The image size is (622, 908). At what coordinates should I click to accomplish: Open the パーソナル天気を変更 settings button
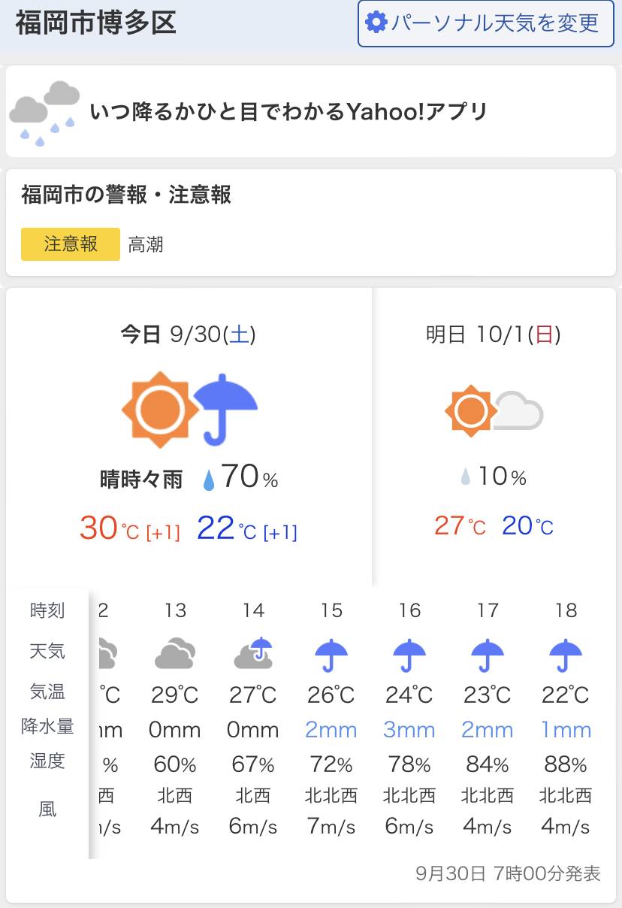[x=486, y=23]
